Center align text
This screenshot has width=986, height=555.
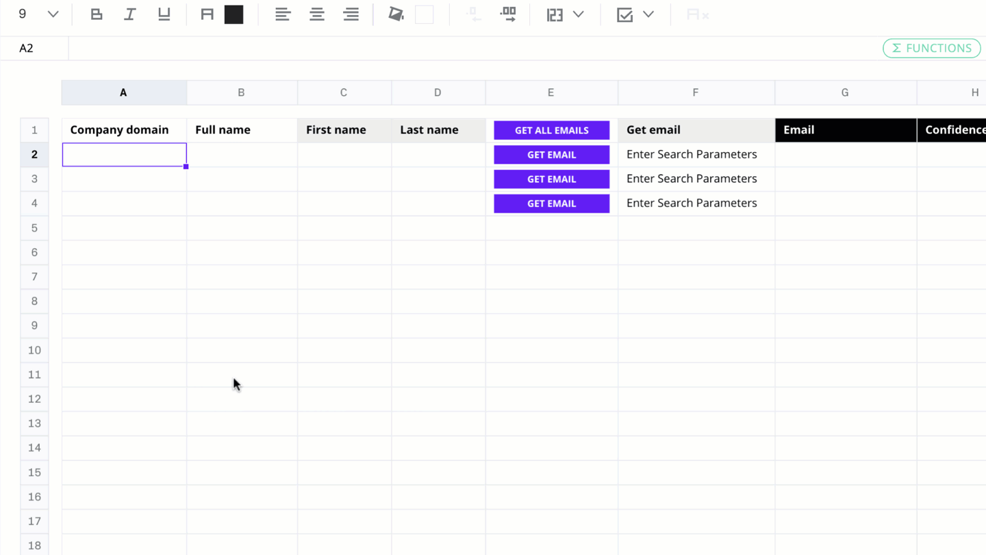[317, 14]
